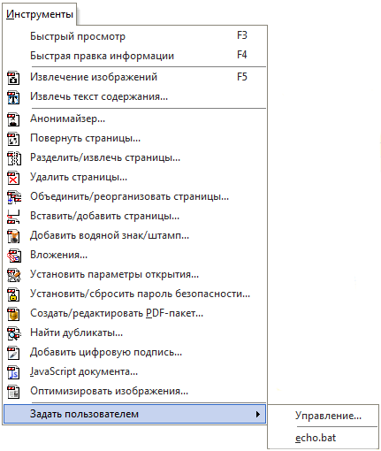Screen dimensions: 381x451
Task: Click the Найти дубликаты magnifier icon
Action: click(14, 333)
